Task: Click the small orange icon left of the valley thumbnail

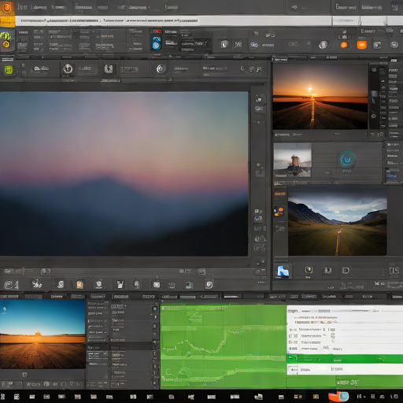Action: pos(279,211)
